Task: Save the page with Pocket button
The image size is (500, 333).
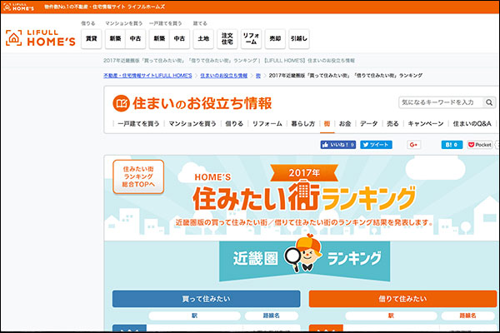Action: 480,144
